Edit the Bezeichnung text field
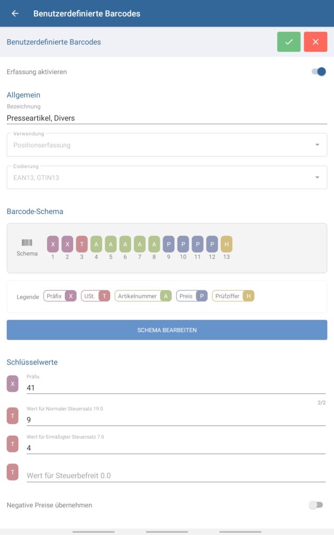The height and width of the screenshot is (535, 334). click(x=167, y=118)
